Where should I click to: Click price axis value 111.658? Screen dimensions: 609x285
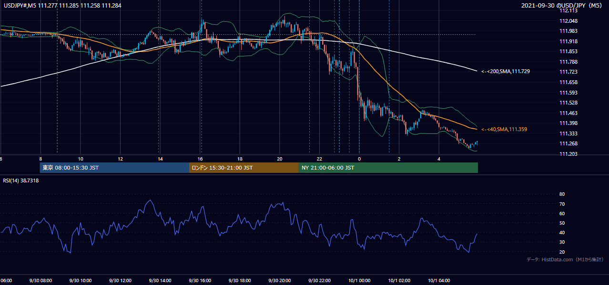pyautogui.click(x=569, y=82)
